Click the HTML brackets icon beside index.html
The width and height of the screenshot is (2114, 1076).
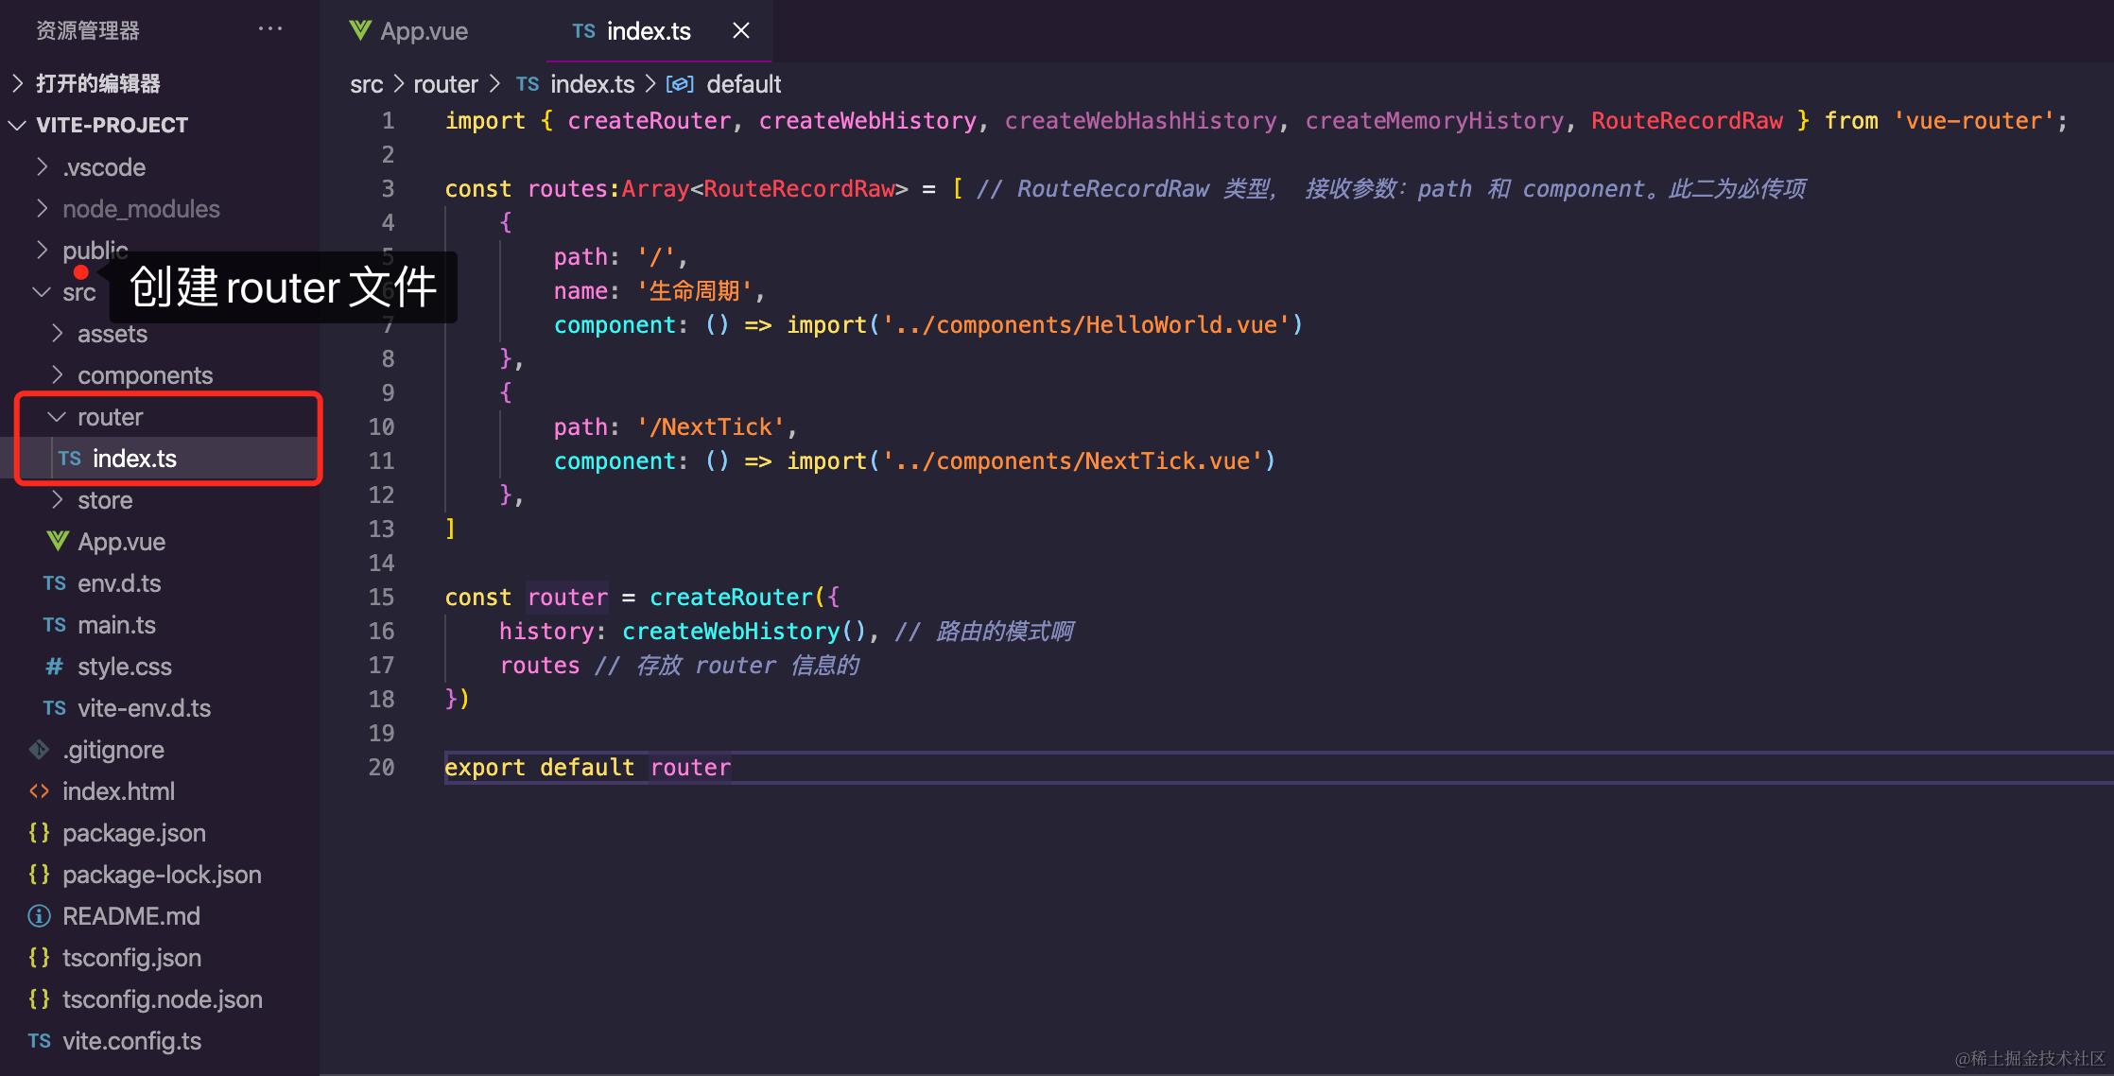click(39, 791)
